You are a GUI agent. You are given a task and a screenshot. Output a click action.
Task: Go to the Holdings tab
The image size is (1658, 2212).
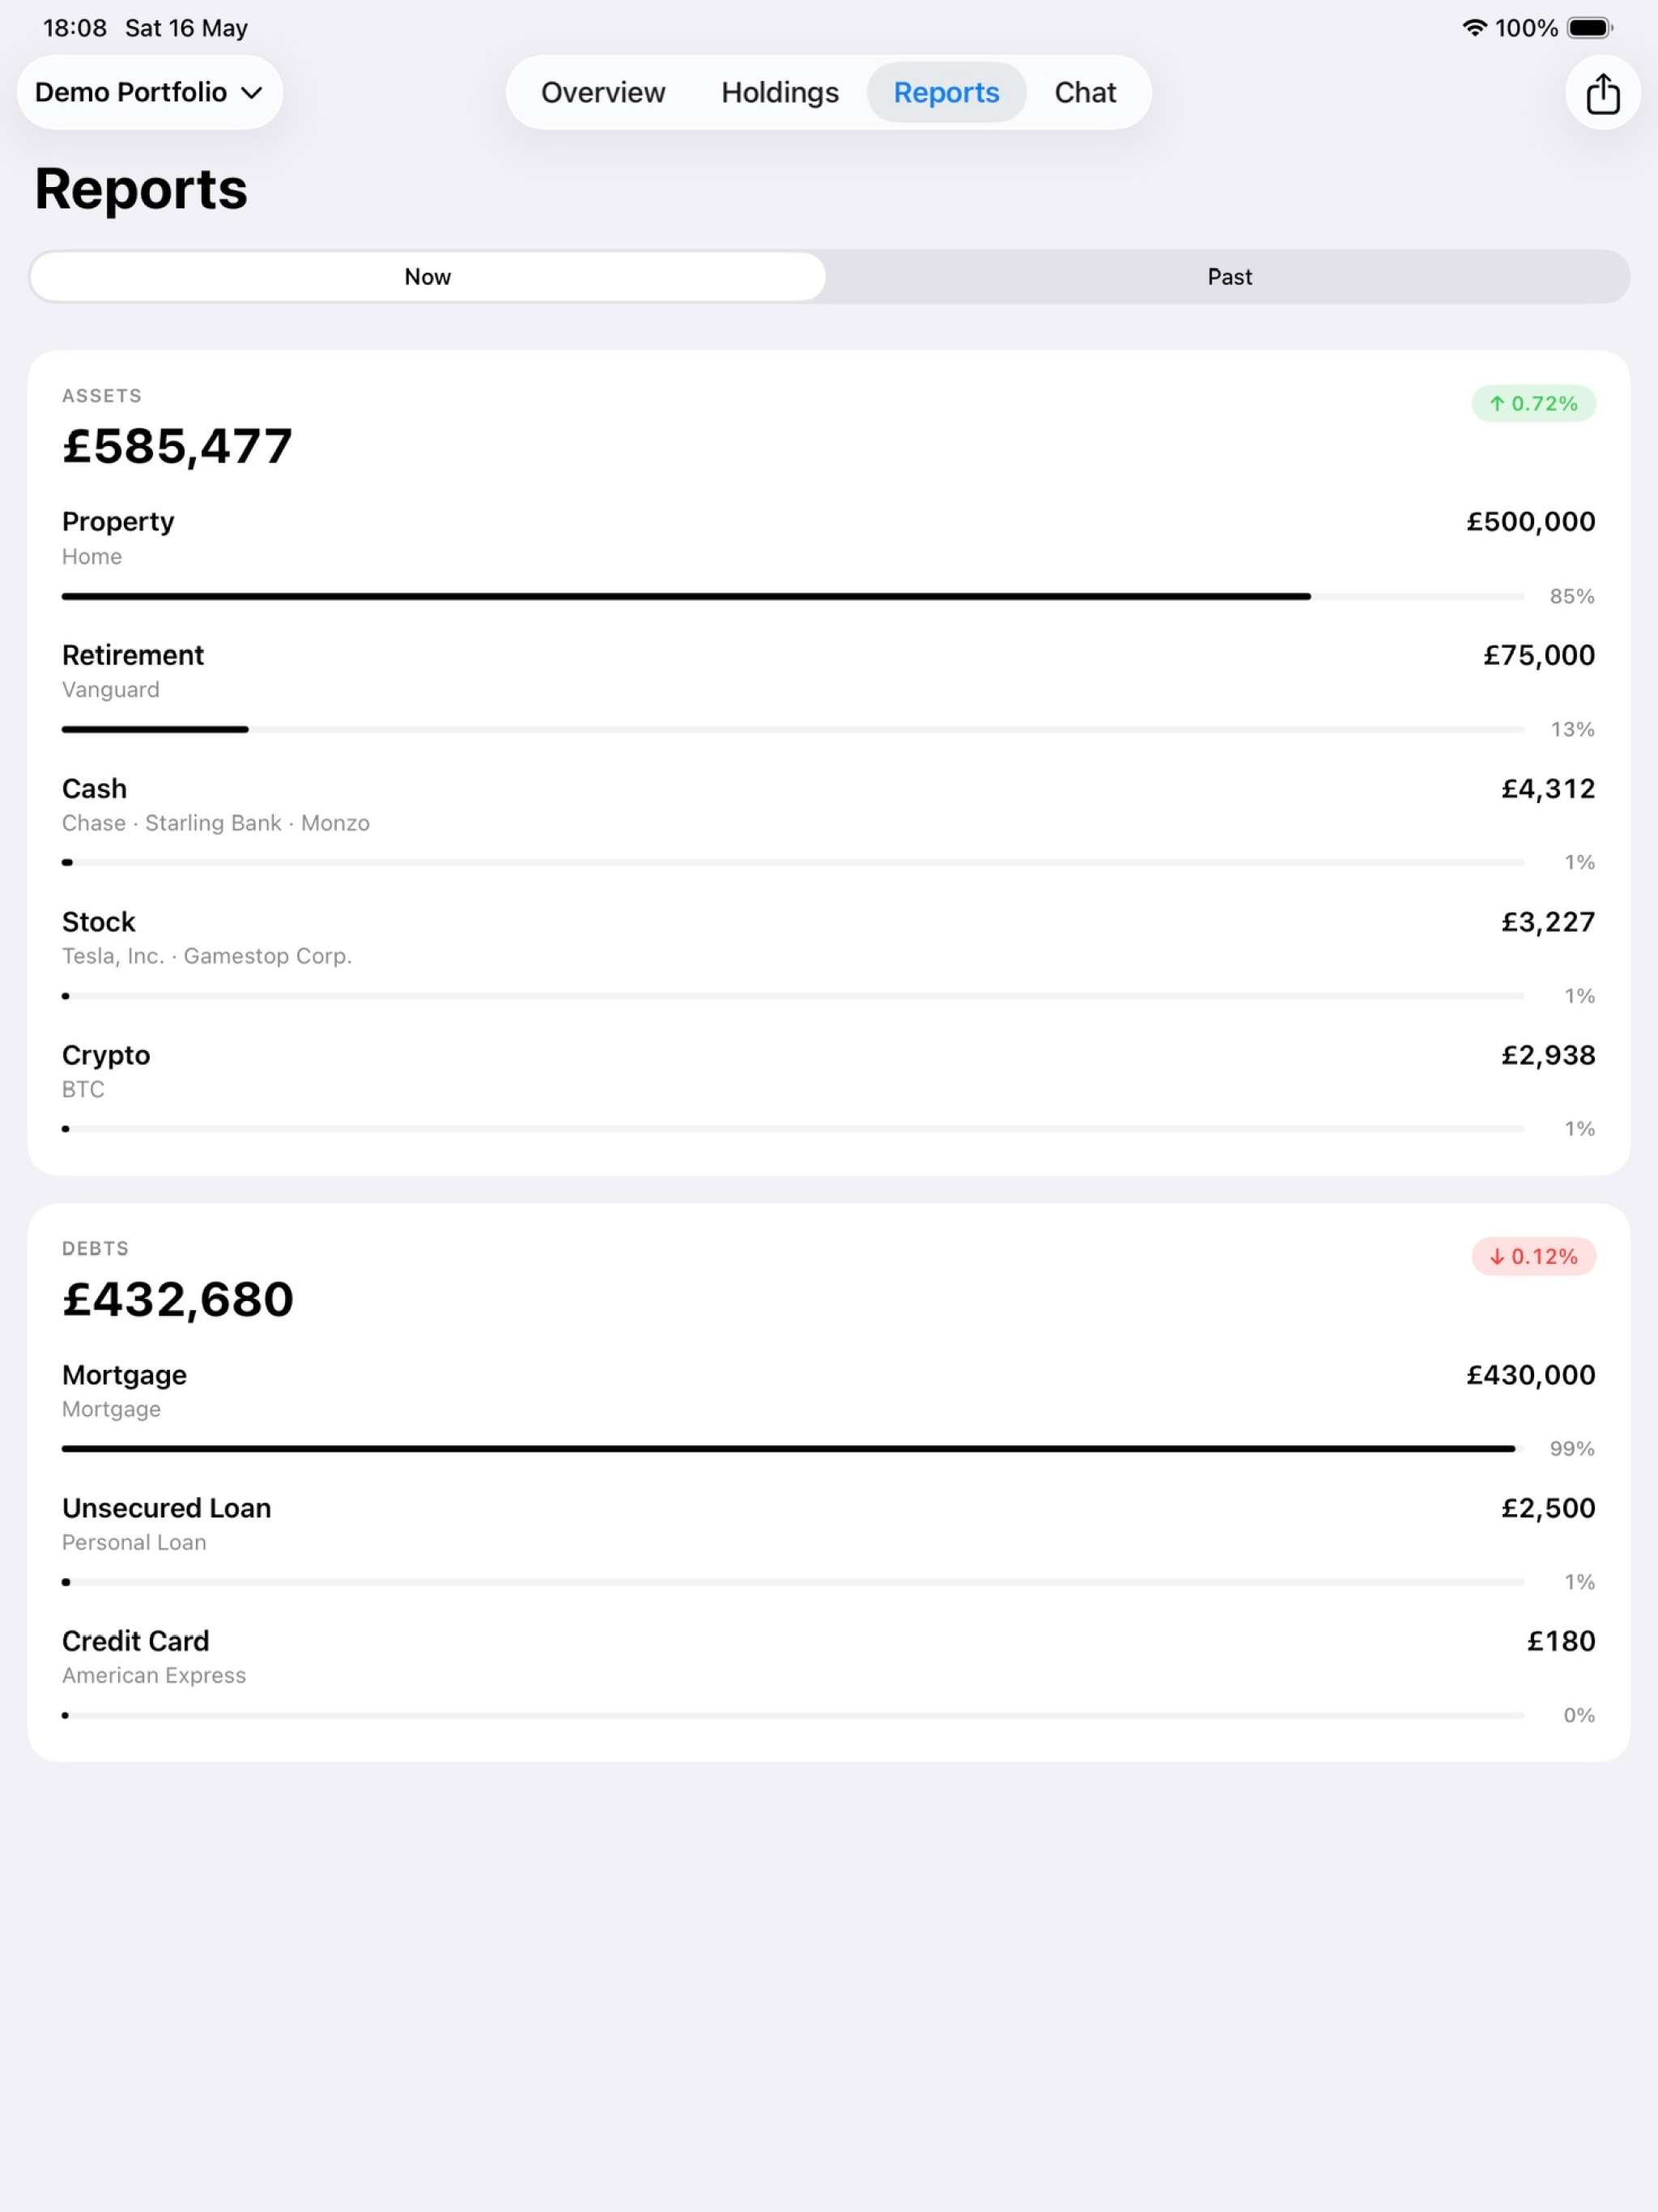pos(780,93)
